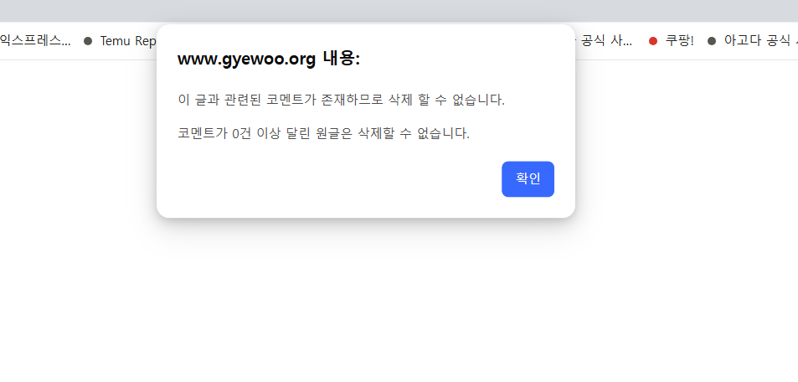Click the gray browser title strip at top

pyautogui.click(x=399, y=10)
